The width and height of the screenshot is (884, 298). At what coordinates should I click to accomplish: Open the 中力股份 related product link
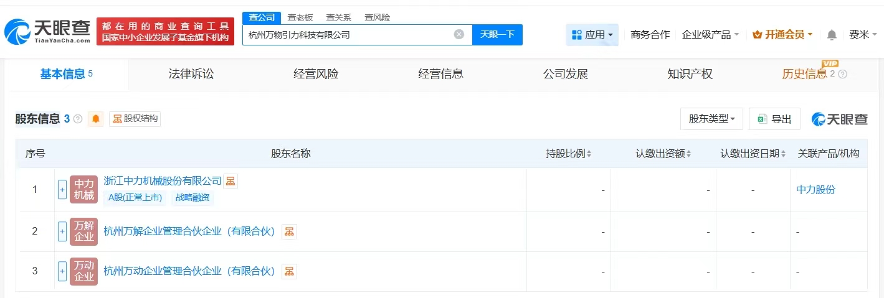point(815,190)
